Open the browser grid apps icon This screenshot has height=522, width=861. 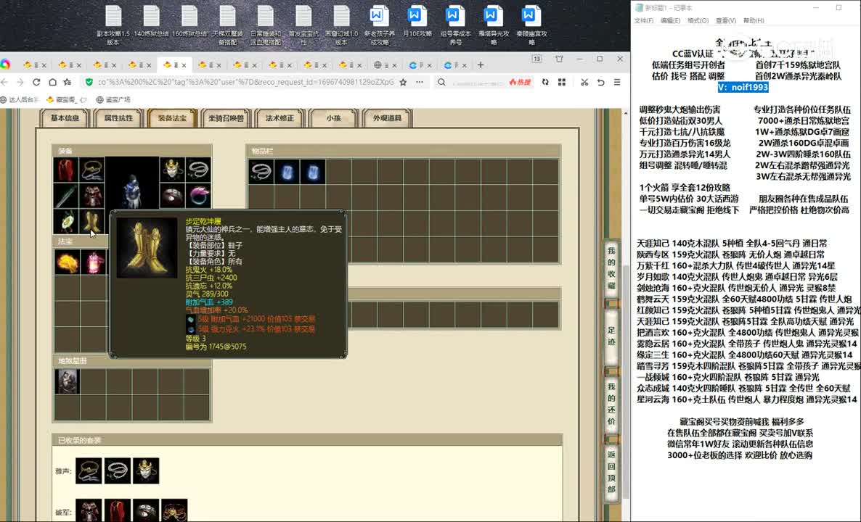pyautogui.click(x=562, y=82)
